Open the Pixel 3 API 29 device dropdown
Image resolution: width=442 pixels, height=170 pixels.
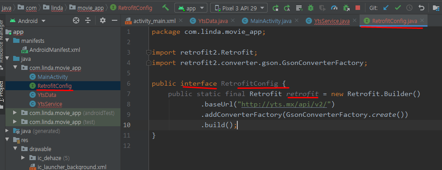coord(239,8)
